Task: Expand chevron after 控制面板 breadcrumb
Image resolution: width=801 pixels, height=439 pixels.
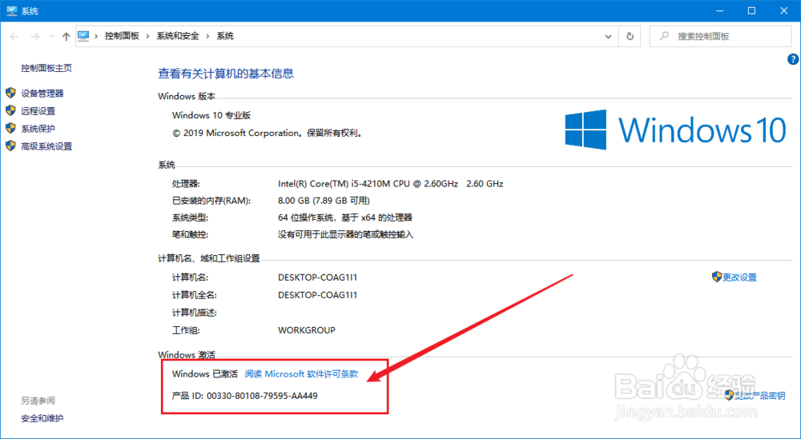Action: click(x=147, y=36)
